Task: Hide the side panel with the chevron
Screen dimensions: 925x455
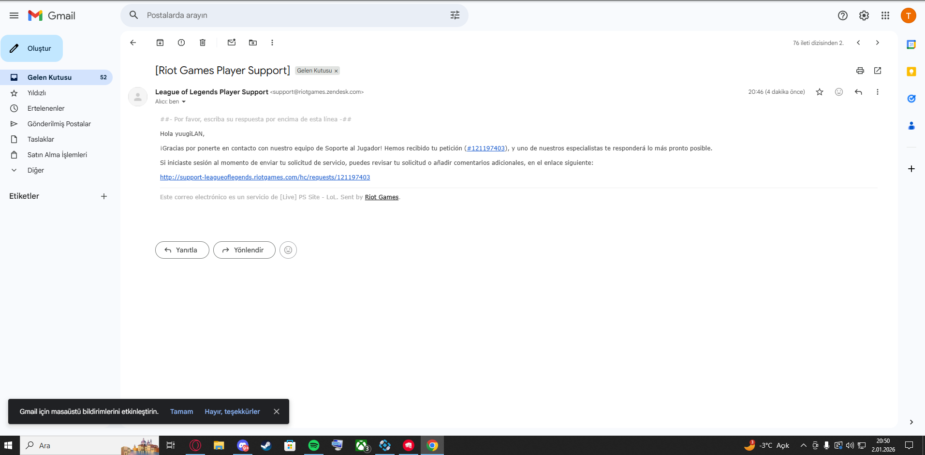Action: pos(911,422)
